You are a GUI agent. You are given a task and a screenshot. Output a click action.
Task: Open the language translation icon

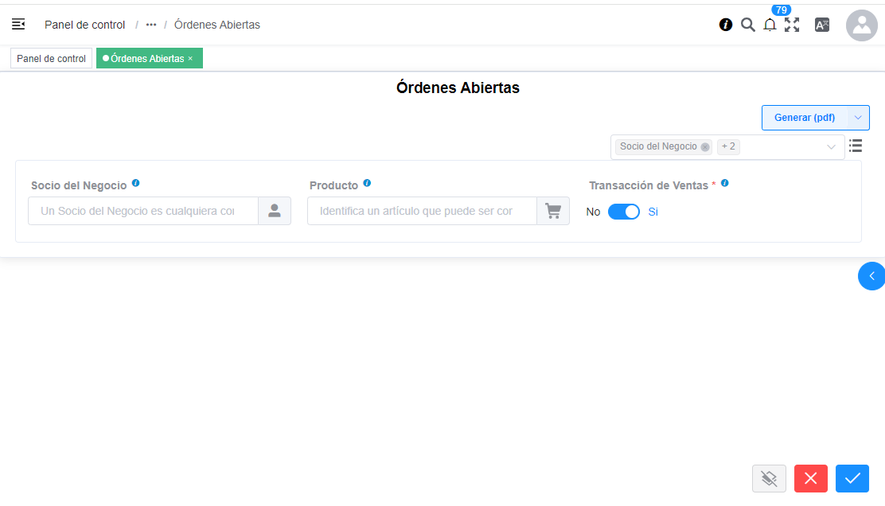[822, 25]
